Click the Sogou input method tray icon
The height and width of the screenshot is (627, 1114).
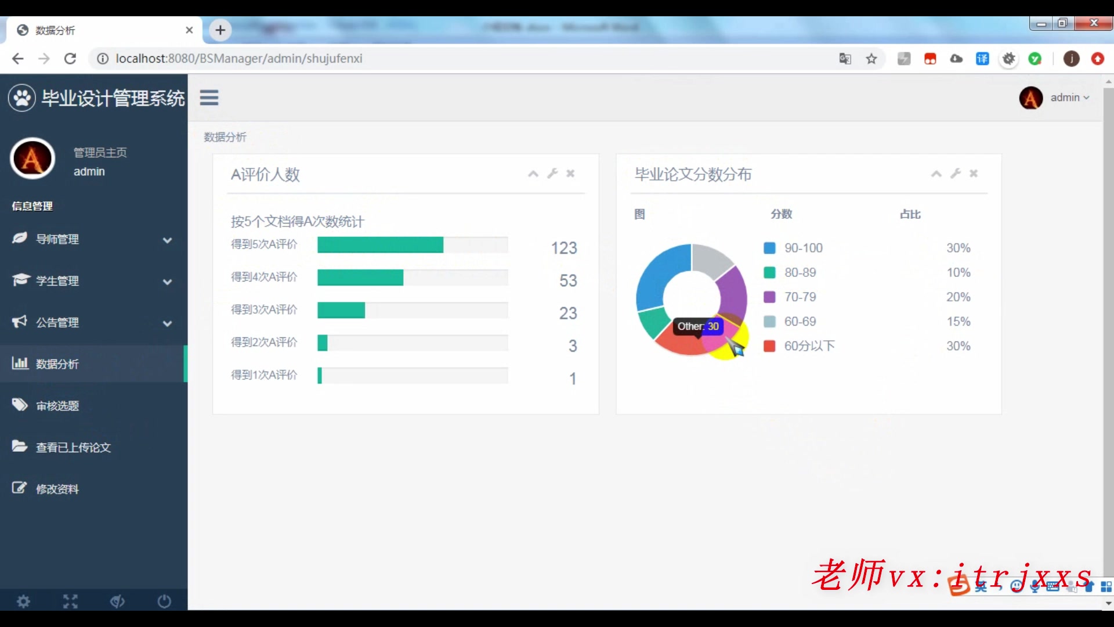coord(959,586)
